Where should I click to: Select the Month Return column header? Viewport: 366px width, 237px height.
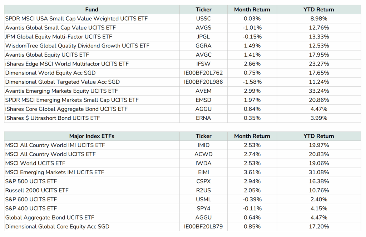point(252,10)
